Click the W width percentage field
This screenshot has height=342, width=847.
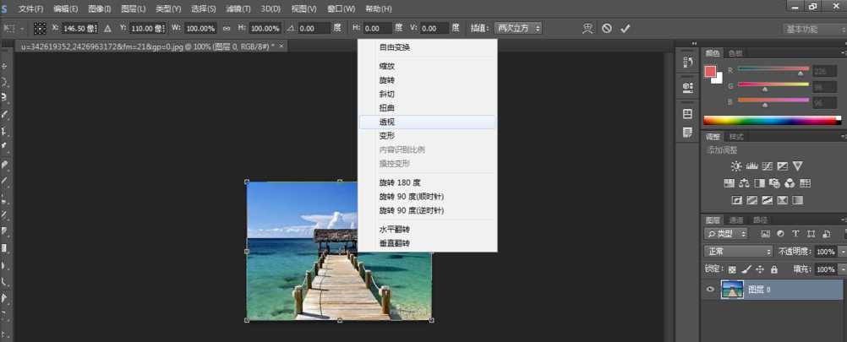[200, 28]
